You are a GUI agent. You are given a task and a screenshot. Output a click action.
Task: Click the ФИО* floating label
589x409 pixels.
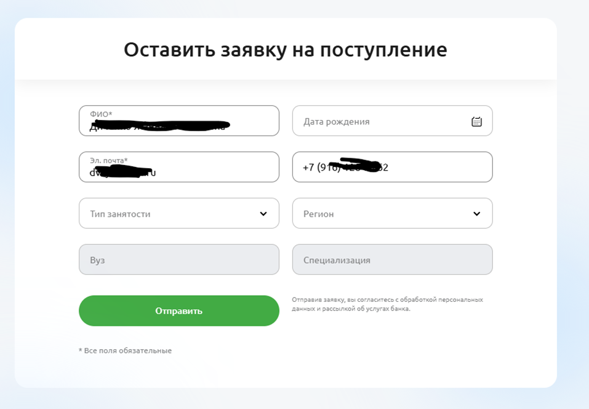click(101, 114)
